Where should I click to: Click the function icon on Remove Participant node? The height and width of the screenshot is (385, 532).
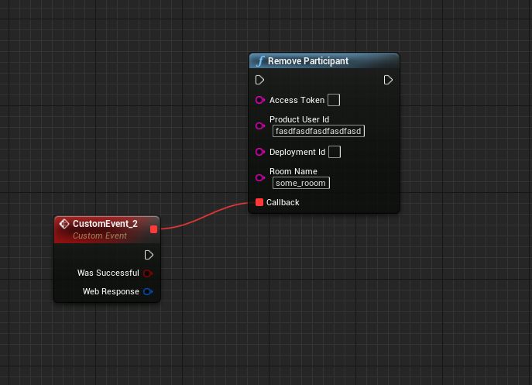(x=260, y=61)
